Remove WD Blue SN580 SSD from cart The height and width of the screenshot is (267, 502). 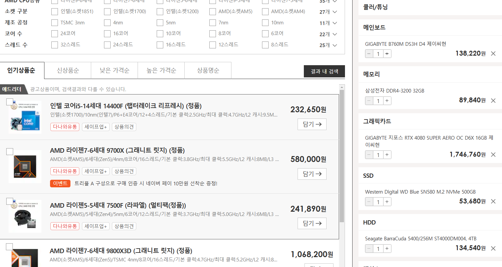tap(493, 201)
